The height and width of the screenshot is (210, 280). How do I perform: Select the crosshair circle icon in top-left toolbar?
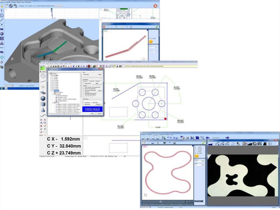pyautogui.click(x=11, y=6)
